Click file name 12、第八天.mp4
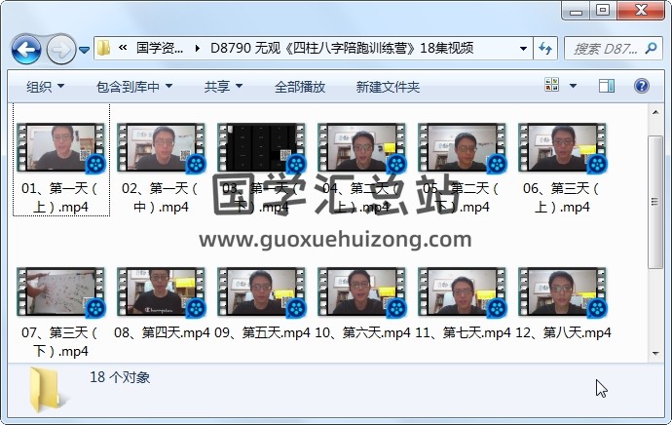The width and height of the screenshot is (672, 425). tap(563, 332)
